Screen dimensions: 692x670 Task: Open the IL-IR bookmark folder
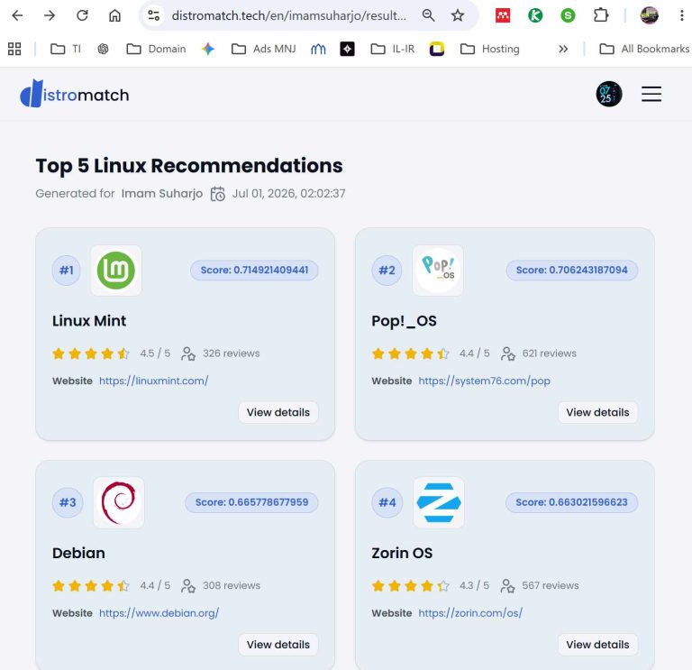pos(392,49)
